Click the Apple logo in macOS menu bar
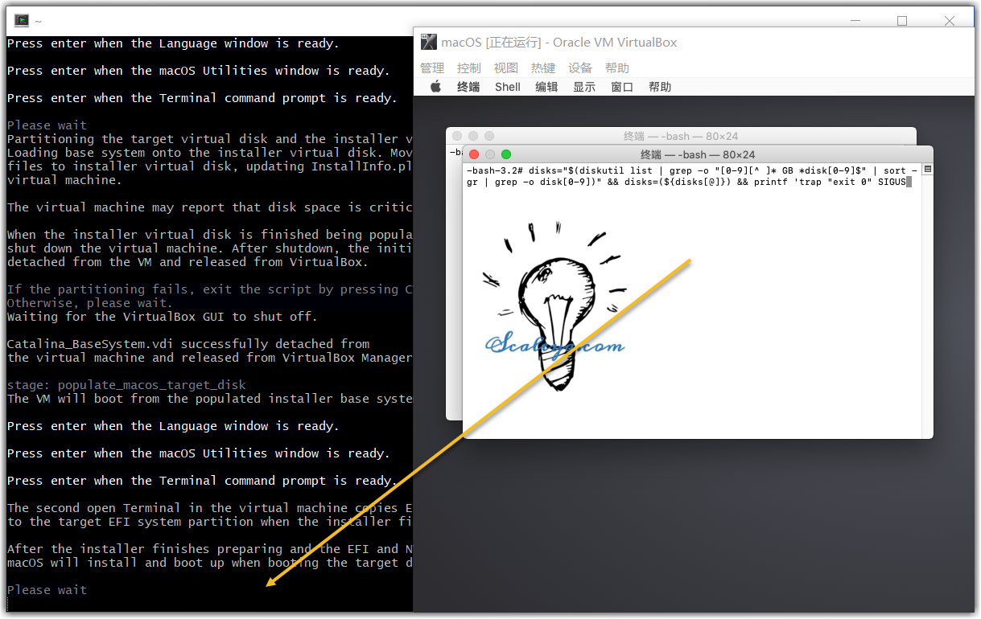This screenshot has width=981, height=619. [435, 87]
